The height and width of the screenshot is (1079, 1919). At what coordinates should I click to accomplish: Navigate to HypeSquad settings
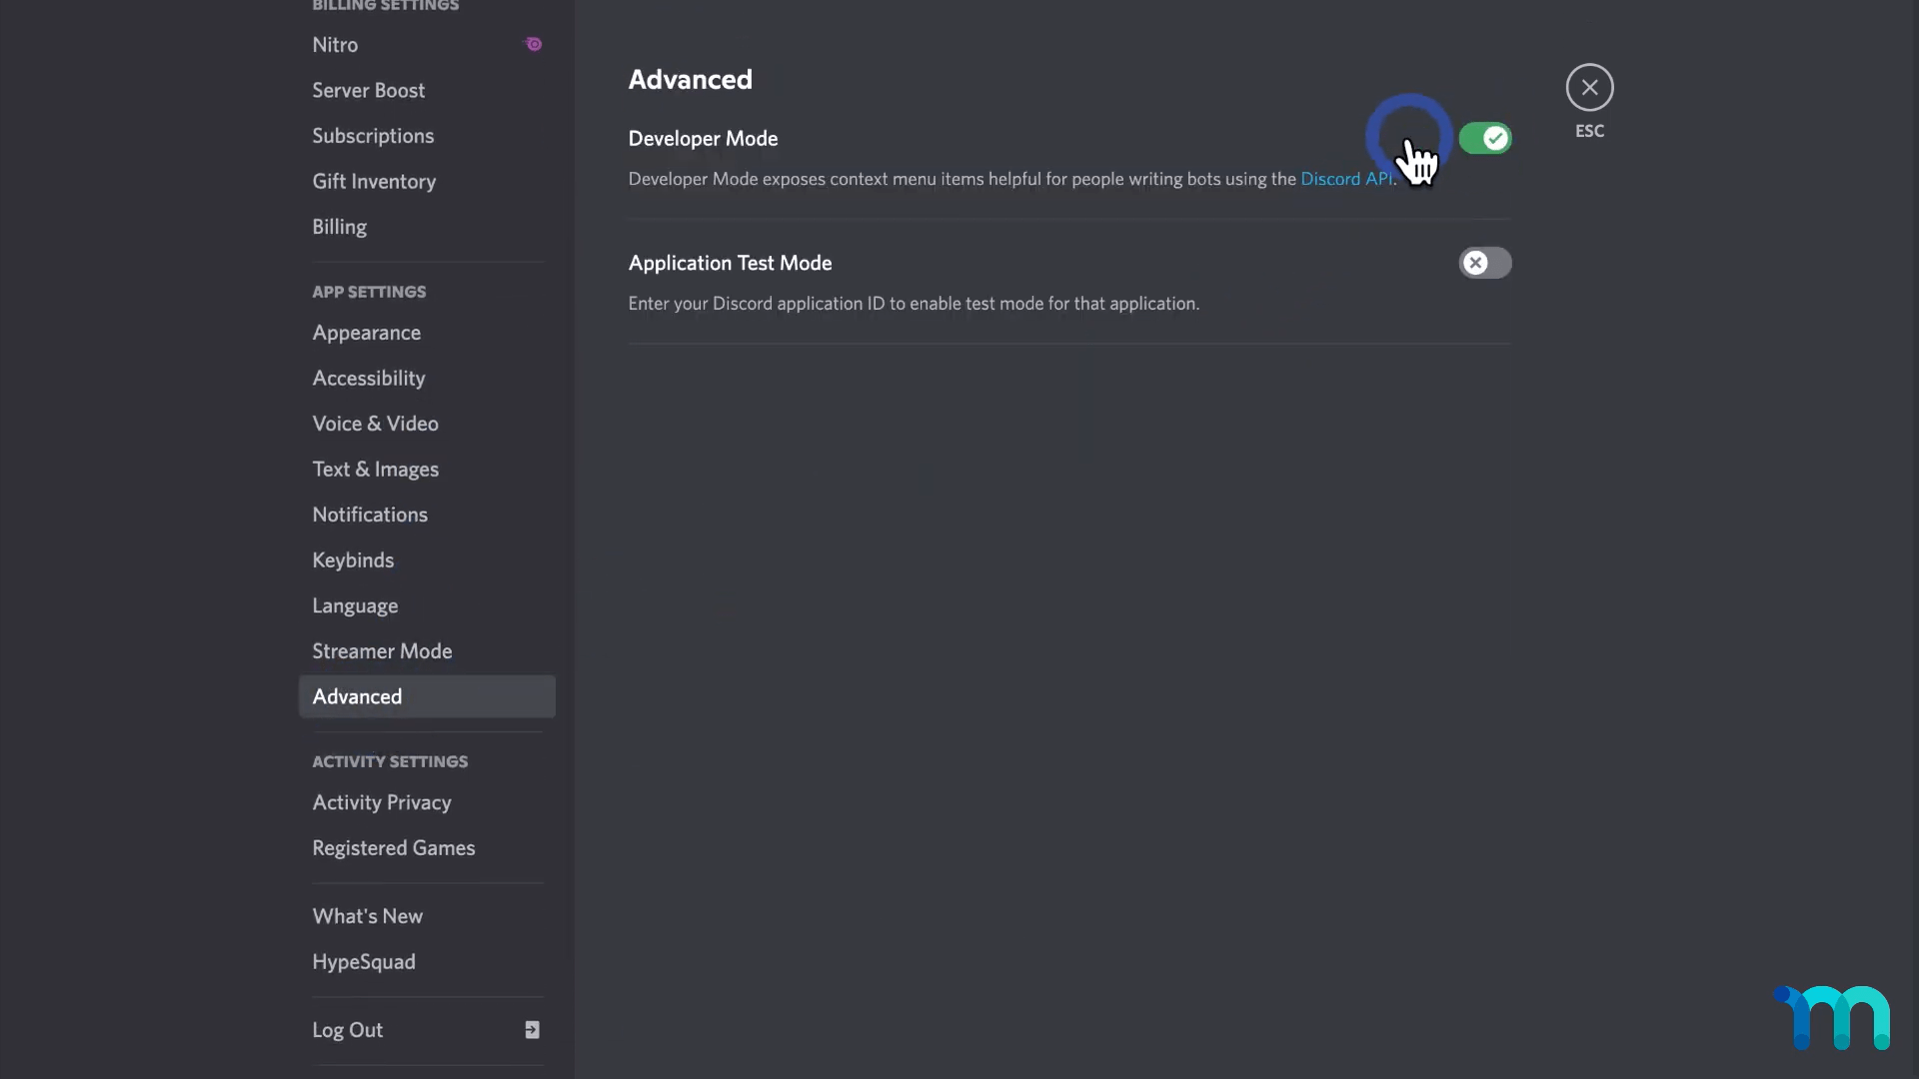pos(364,960)
